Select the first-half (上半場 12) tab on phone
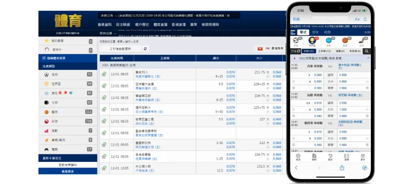 pos(324,51)
